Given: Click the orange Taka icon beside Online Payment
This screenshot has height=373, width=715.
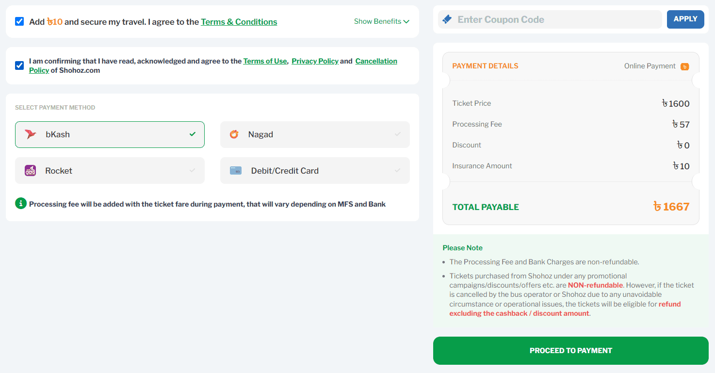Looking at the screenshot, I should point(684,66).
